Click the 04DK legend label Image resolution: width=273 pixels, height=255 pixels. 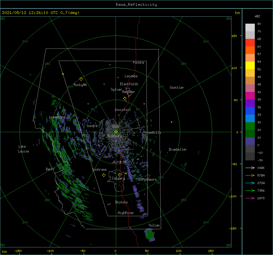pyautogui.click(x=261, y=168)
